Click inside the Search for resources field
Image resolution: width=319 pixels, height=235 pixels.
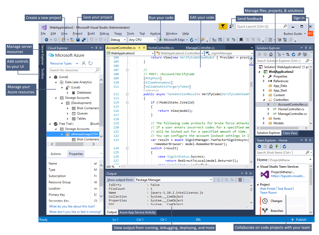coord(73,70)
